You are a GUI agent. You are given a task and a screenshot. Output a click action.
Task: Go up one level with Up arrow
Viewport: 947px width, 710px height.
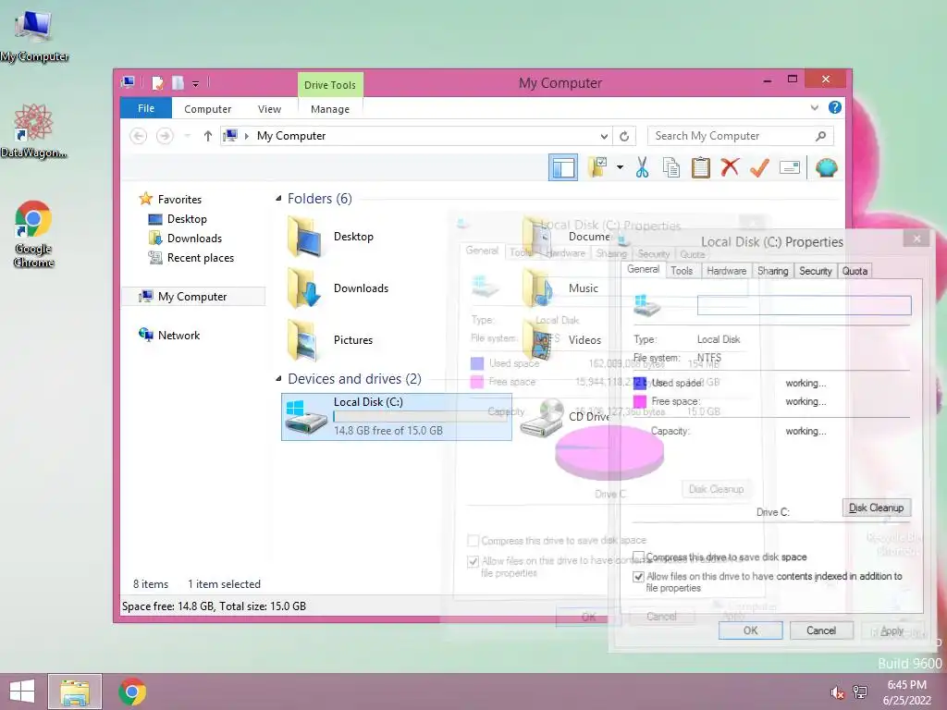tap(208, 136)
